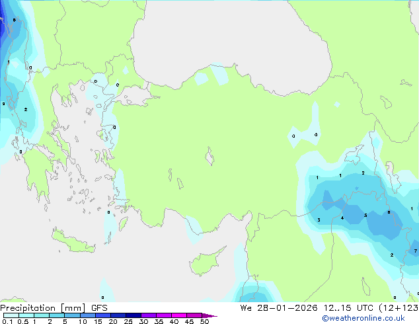419x324 pixels.
Task: Click the map value "7" at right edge
Action: [416, 251]
